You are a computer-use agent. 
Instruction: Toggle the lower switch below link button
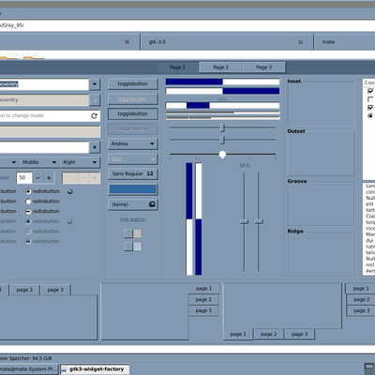(x=133, y=247)
